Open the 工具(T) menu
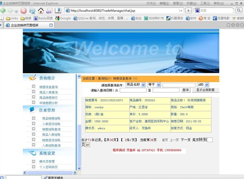This screenshot has height=179, width=244. pyautogui.click(x=205, y=3)
